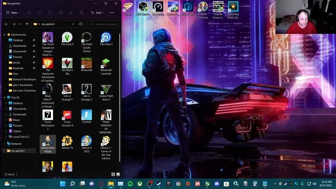This screenshot has width=336, height=189.
Task: Show hidden system tray icons
Action: (x=275, y=184)
